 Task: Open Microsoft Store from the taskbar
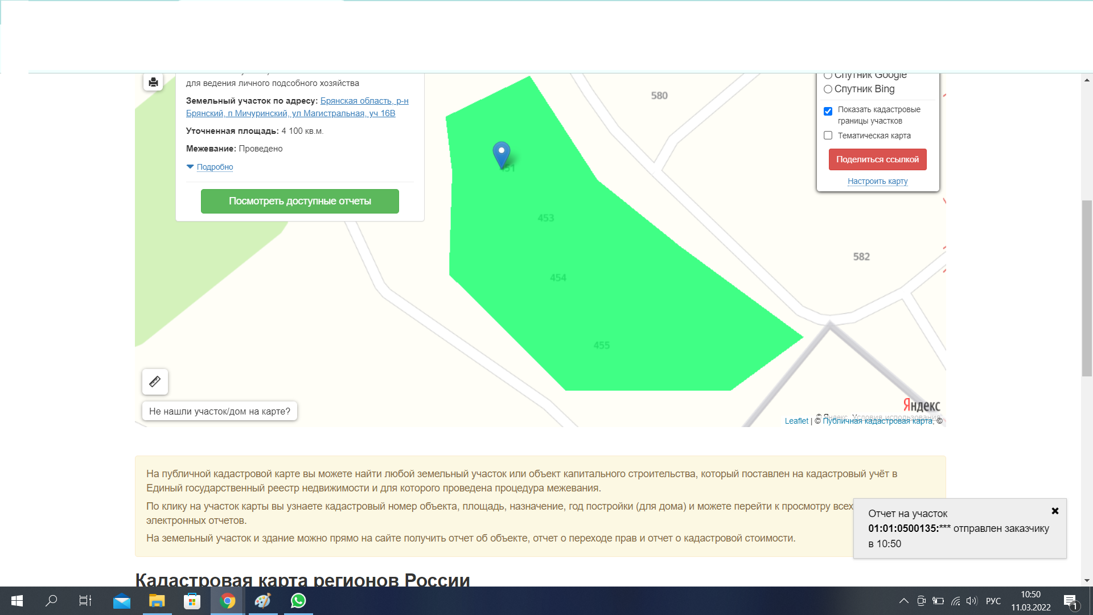[192, 601]
